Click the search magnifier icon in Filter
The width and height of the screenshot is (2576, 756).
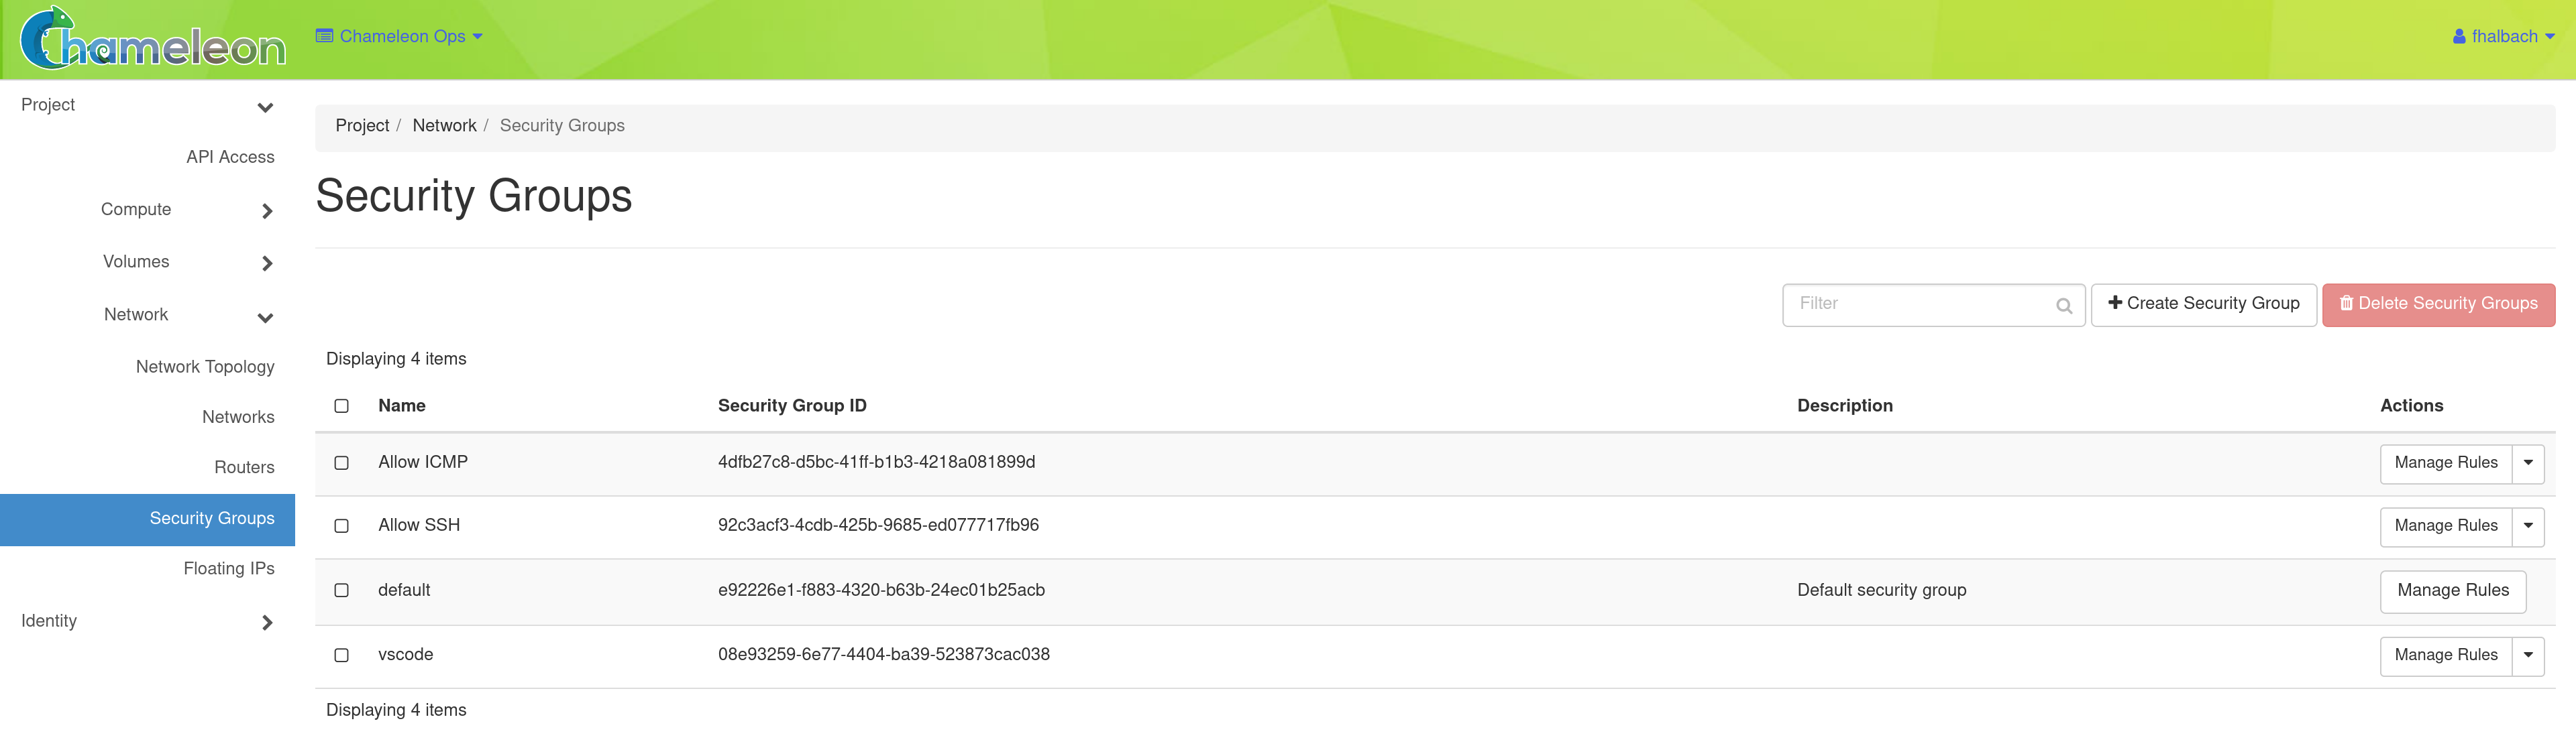click(x=2063, y=306)
